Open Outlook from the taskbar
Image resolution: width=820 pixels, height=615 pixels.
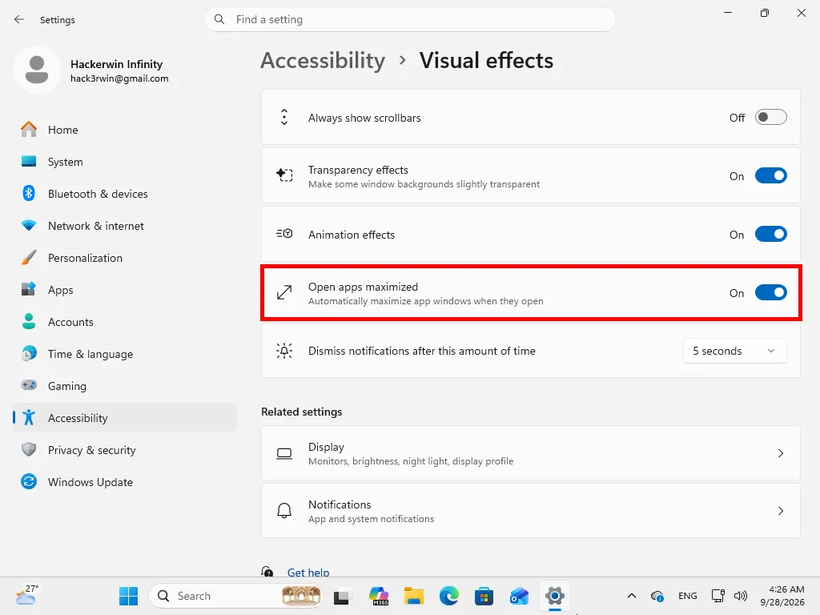519,596
